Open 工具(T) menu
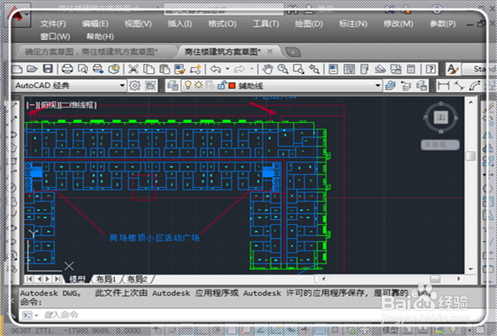Viewport: 497px width, 336px height. [x=266, y=24]
